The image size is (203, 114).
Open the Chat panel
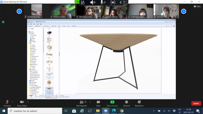click(x=98, y=103)
